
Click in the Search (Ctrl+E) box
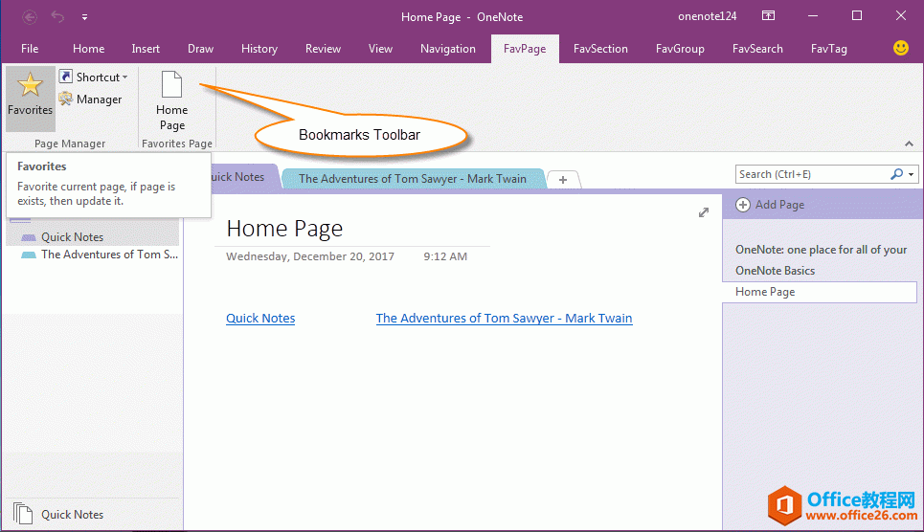812,174
